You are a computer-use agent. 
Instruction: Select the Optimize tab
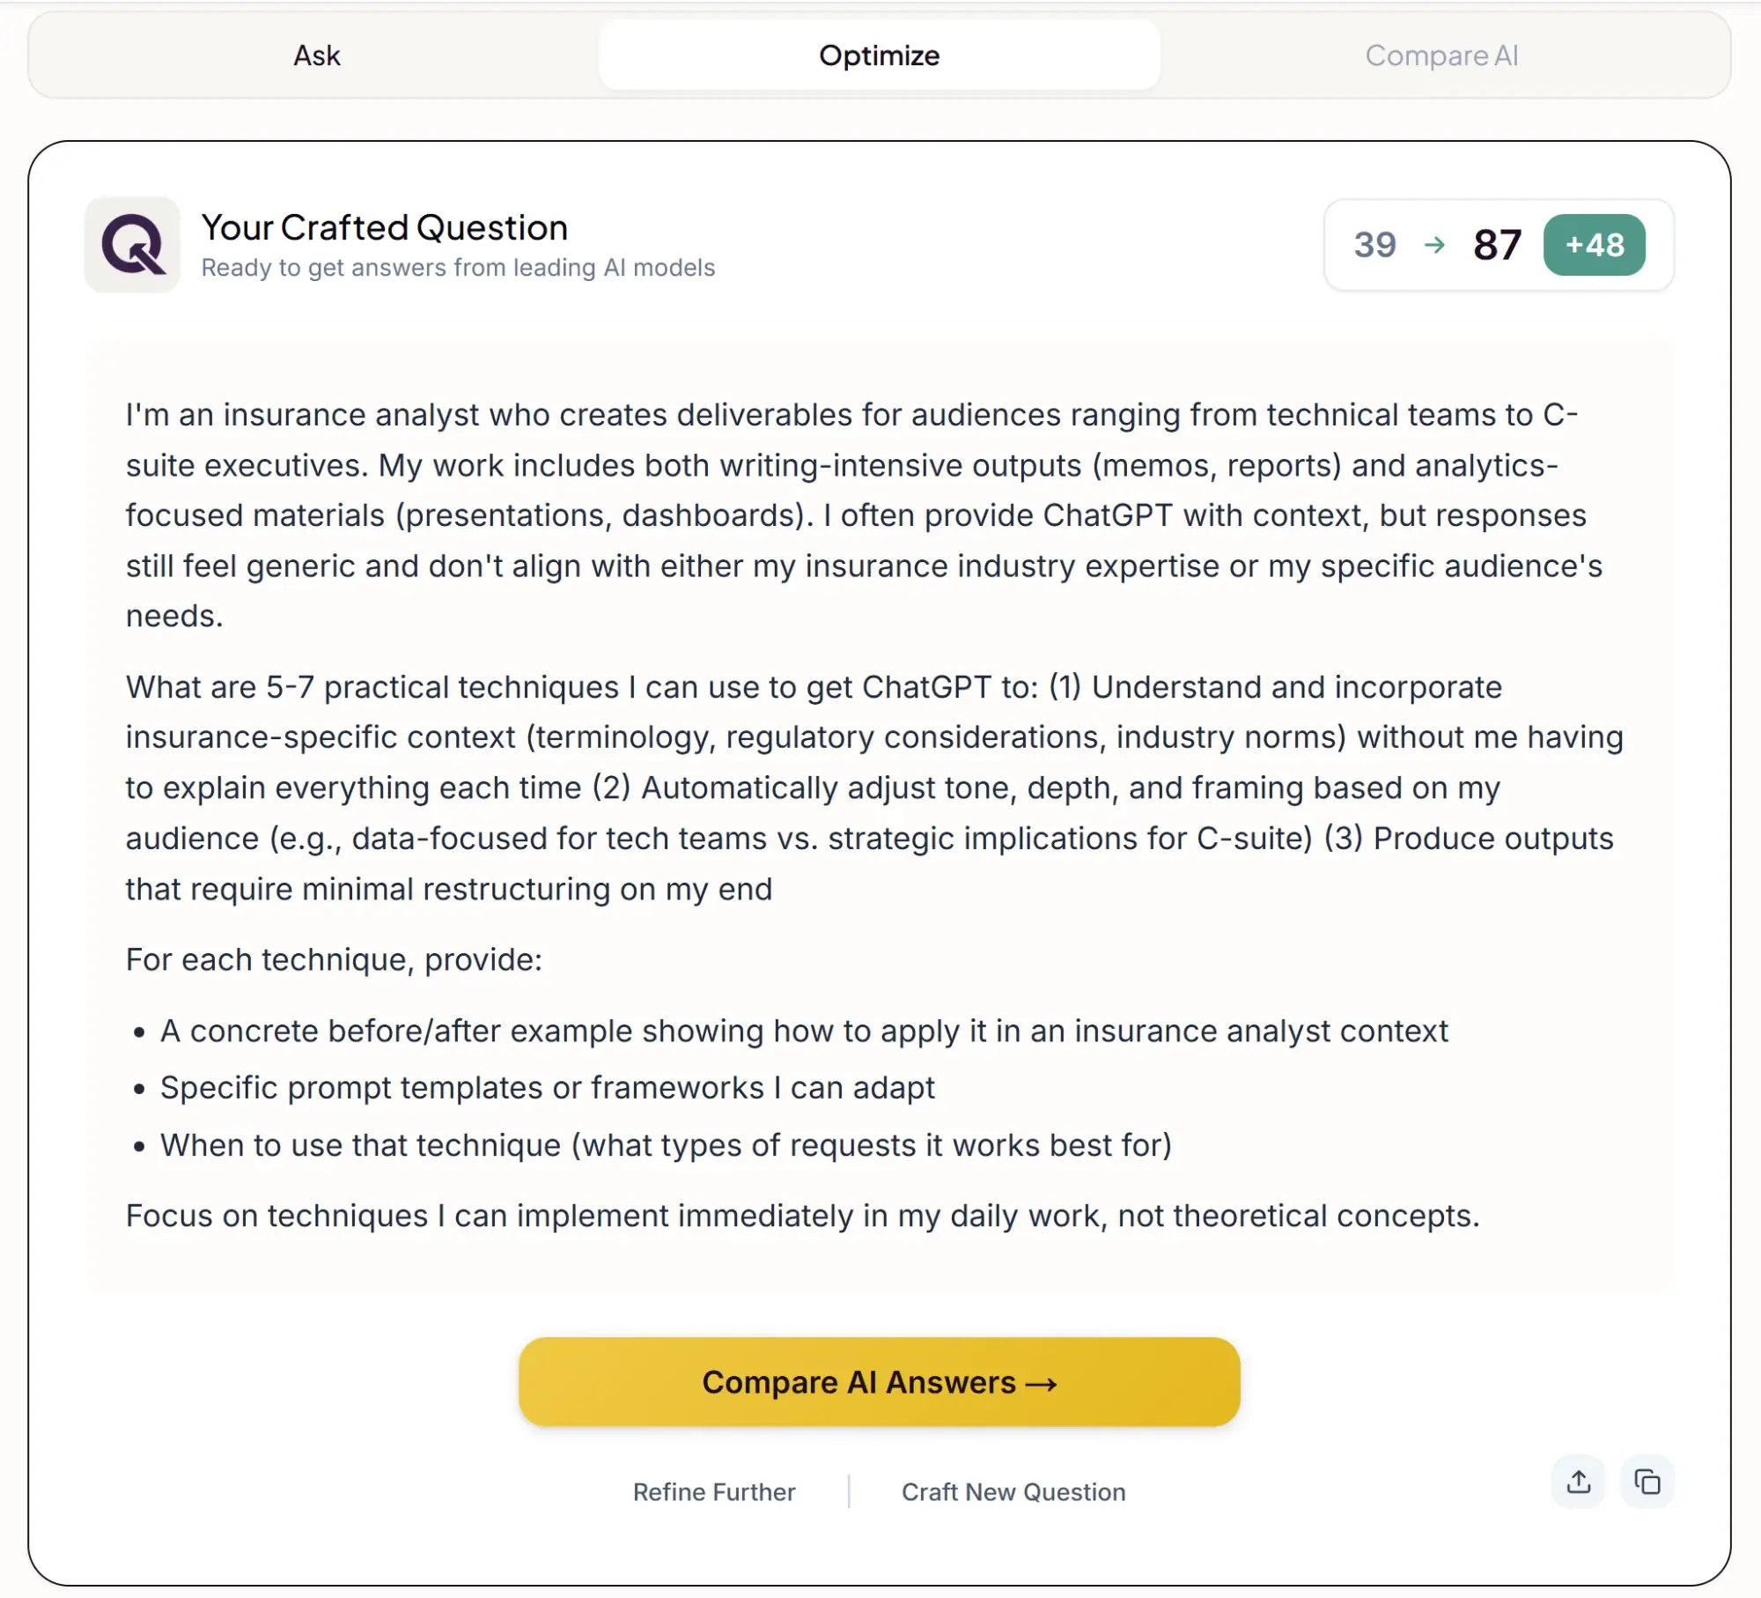[x=879, y=55]
